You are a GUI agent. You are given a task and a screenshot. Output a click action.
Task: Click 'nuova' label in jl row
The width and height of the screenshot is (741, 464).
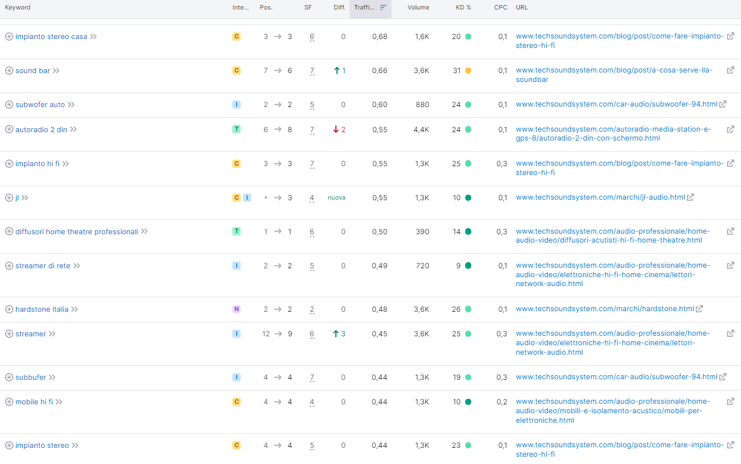pos(336,197)
